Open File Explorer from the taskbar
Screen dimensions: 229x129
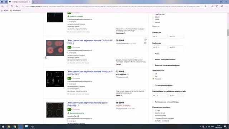tap(9, 126)
